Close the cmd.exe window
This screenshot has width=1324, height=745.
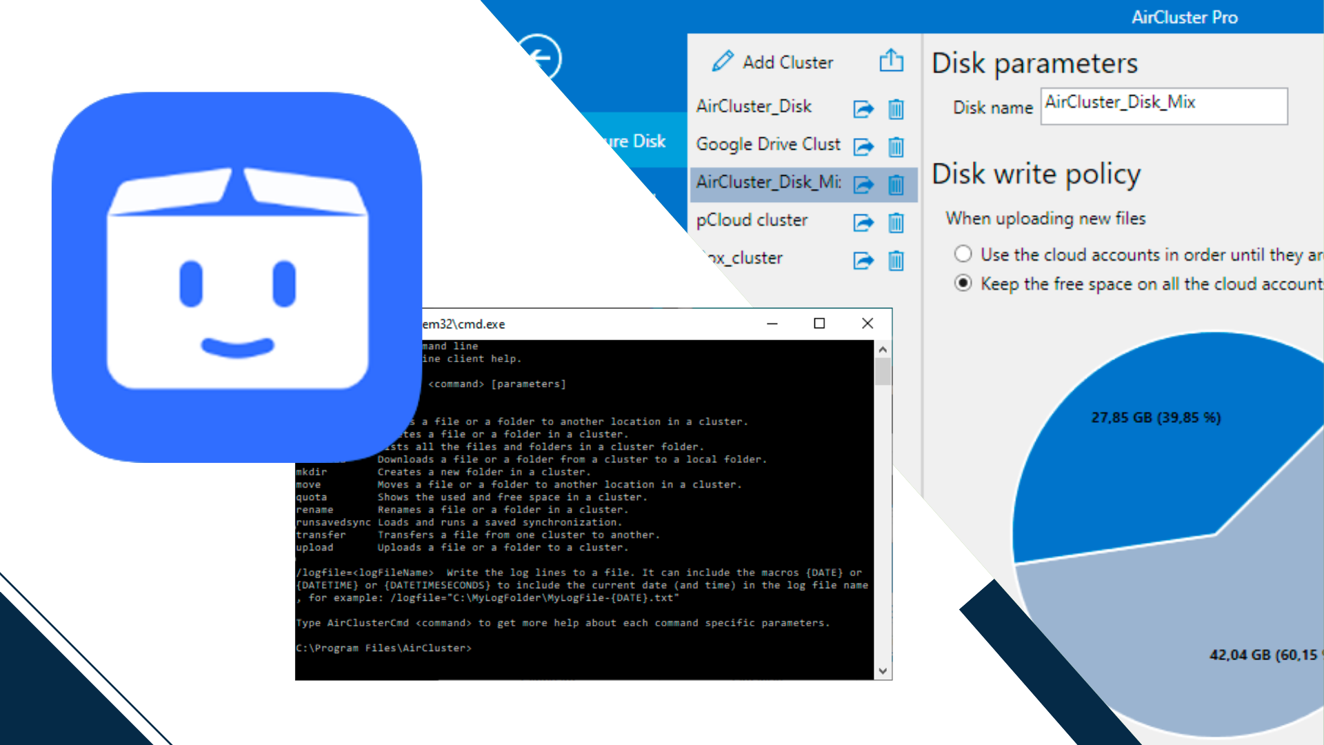[867, 324]
